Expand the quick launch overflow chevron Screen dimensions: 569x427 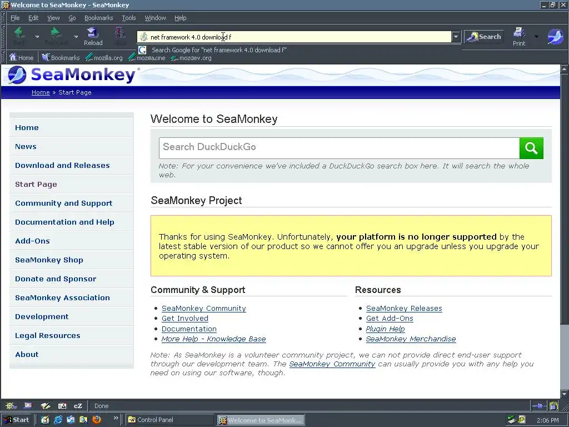pyautogui.click(x=116, y=418)
